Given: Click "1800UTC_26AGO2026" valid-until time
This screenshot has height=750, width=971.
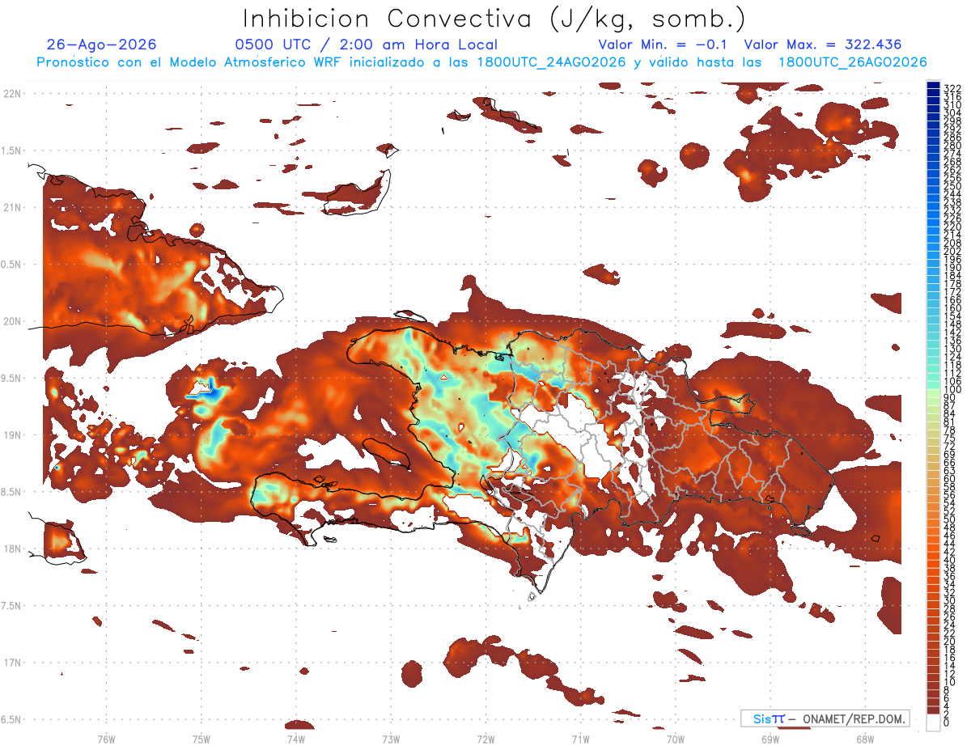Looking at the screenshot, I should [851, 62].
